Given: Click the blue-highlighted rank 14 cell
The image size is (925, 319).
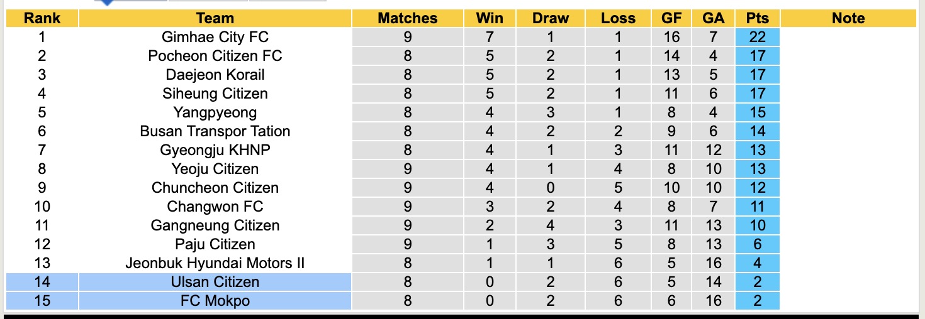Looking at the screenshot, I should click(x=42, y=282).
